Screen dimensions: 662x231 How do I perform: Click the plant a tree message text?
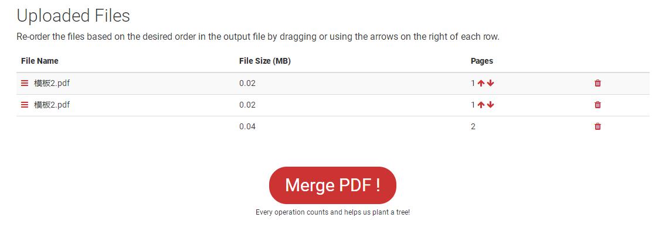[x=332, y=212]
